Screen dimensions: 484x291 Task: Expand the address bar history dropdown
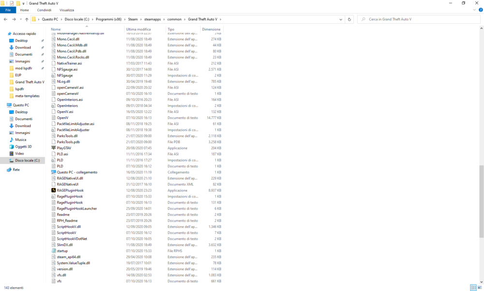341,19
